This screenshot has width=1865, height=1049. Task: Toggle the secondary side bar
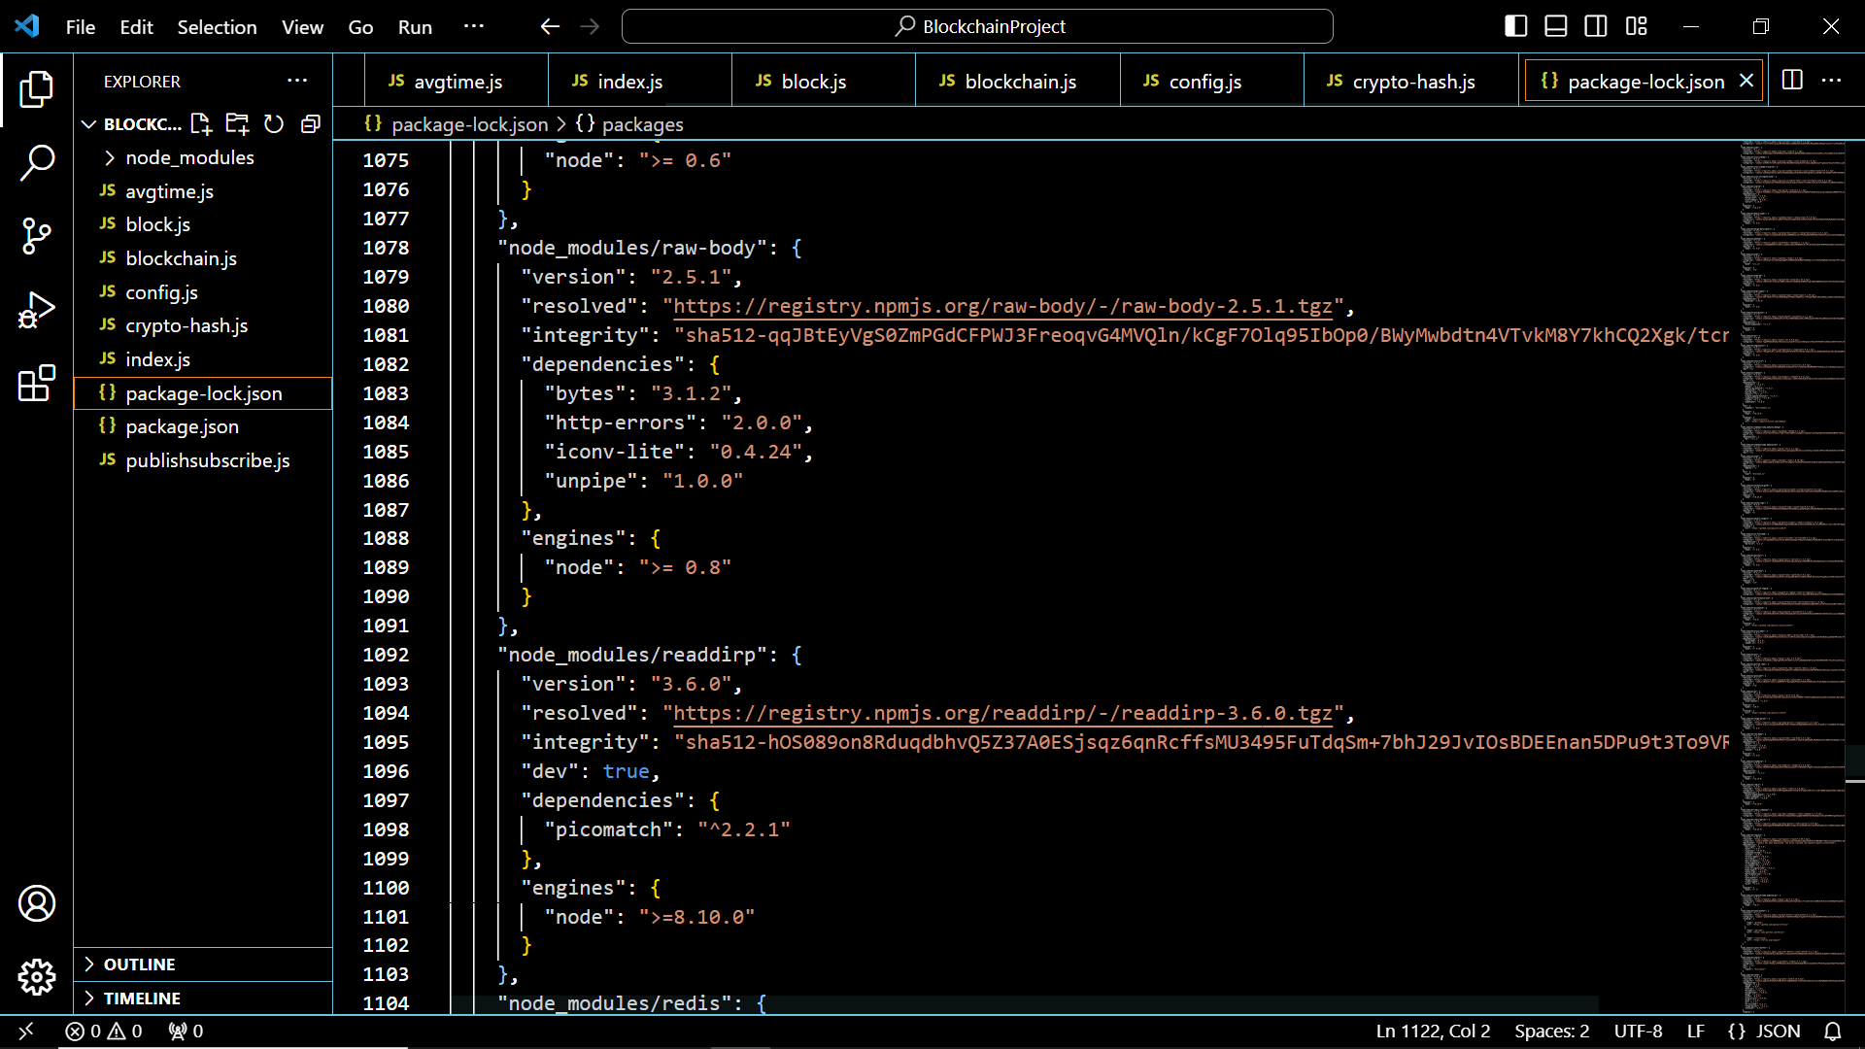coord(1596,26)
